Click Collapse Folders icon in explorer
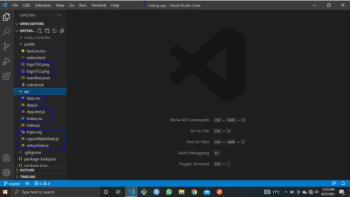This screenshot has width=350, height=197. (x=62, y=31)
